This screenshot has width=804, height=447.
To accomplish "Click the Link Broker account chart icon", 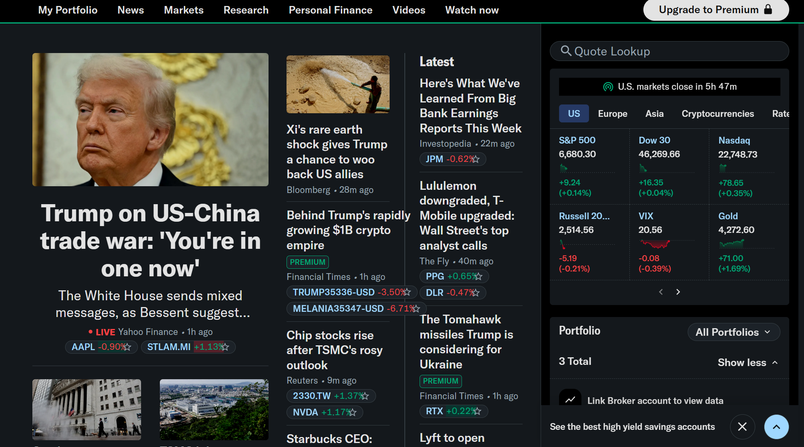I will (x=570, y=399).
